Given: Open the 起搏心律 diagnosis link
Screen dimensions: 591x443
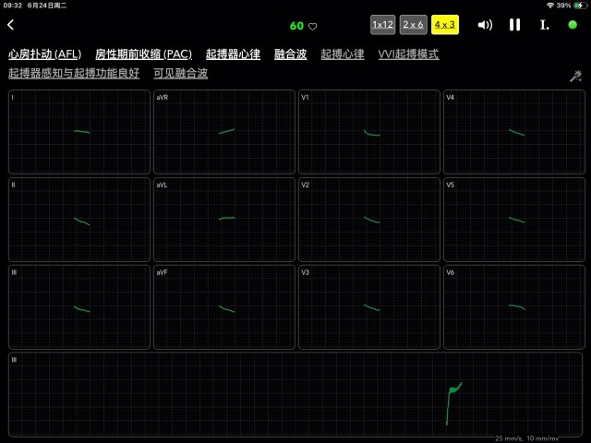Looking at the screenshot, I should point(343,54).
